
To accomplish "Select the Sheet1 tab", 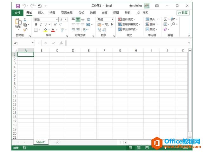I will tap(41, 142).
